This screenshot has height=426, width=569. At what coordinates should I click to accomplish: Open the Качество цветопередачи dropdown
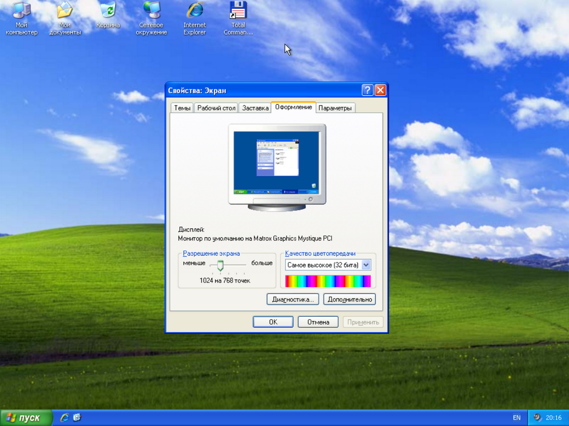point(366,265)
